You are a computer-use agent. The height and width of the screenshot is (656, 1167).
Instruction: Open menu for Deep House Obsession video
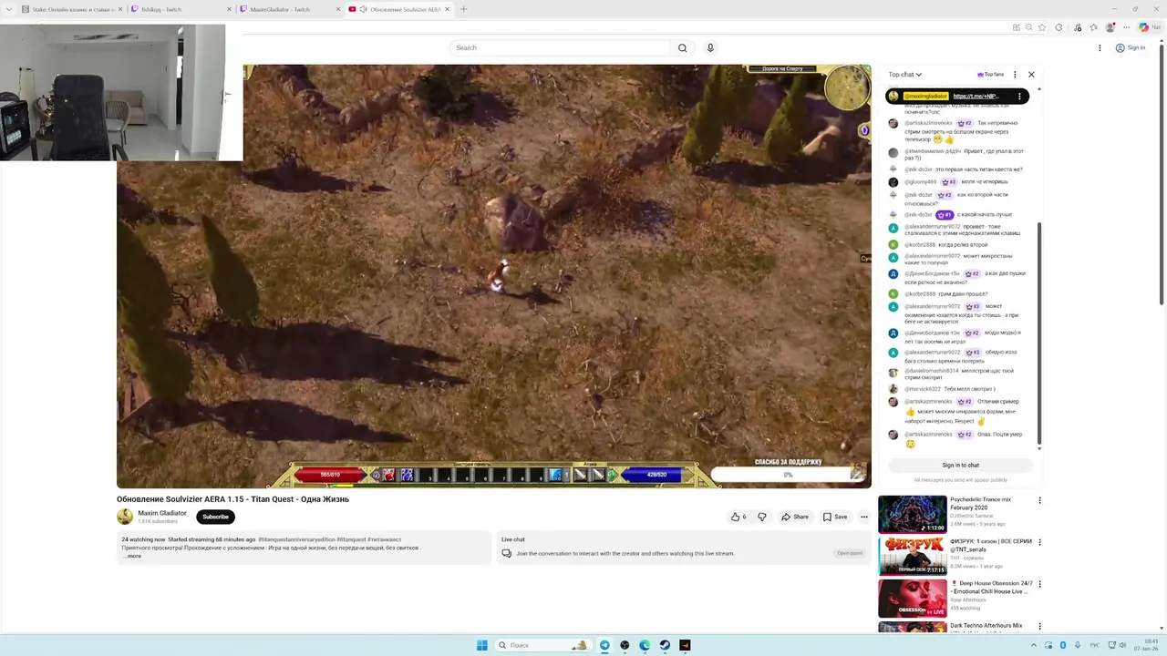(x=1039, y=584)
